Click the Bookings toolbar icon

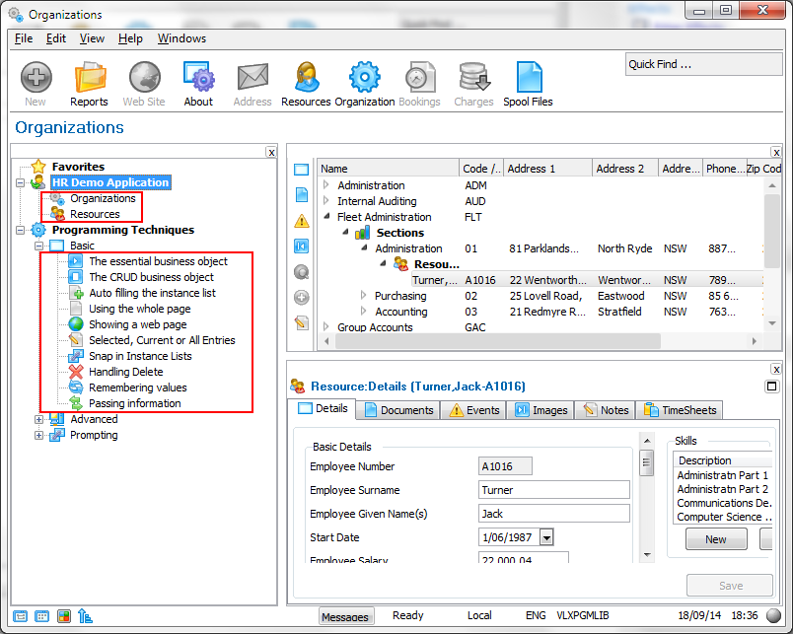point(419,84)
